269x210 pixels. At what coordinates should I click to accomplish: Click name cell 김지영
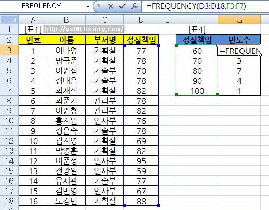(66, 141)
